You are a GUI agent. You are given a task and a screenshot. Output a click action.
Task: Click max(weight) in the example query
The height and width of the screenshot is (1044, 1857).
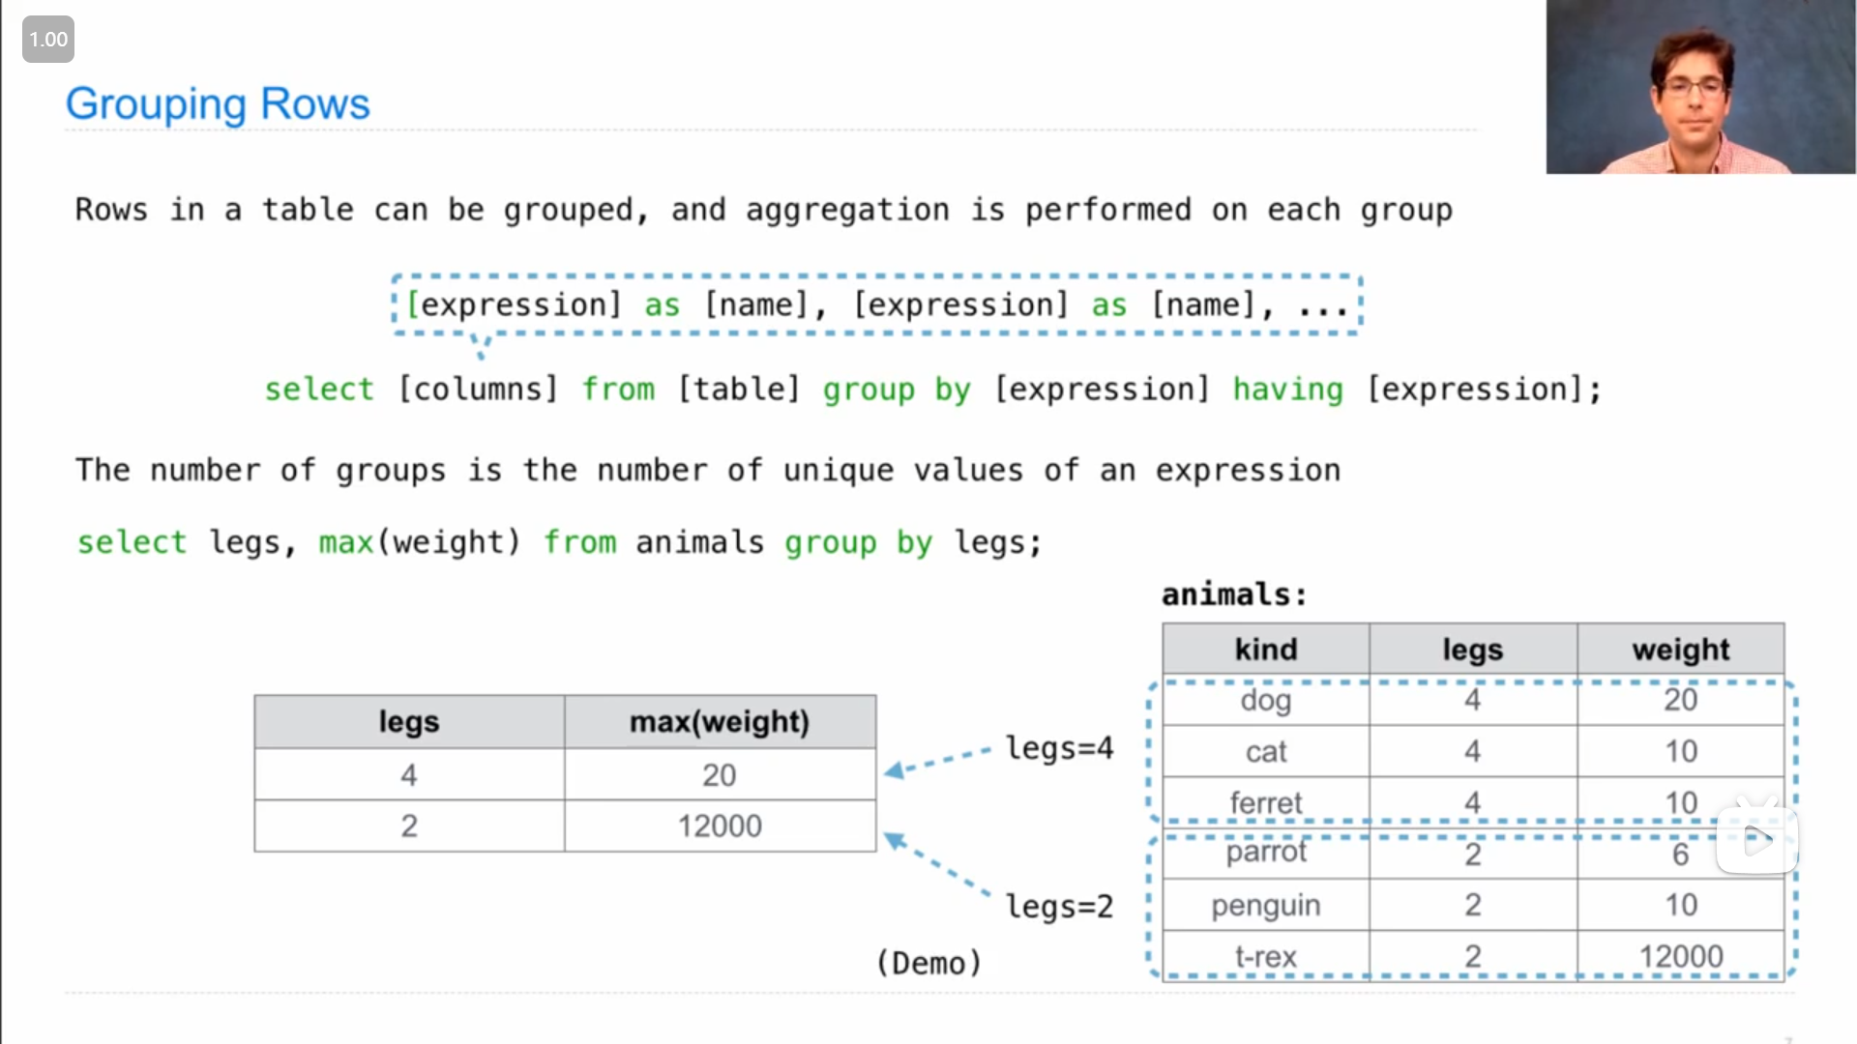[x=420, y=542]
